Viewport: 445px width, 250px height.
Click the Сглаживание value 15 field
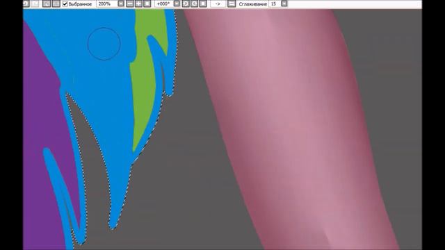pyautogui.click(x=275, y=4)
